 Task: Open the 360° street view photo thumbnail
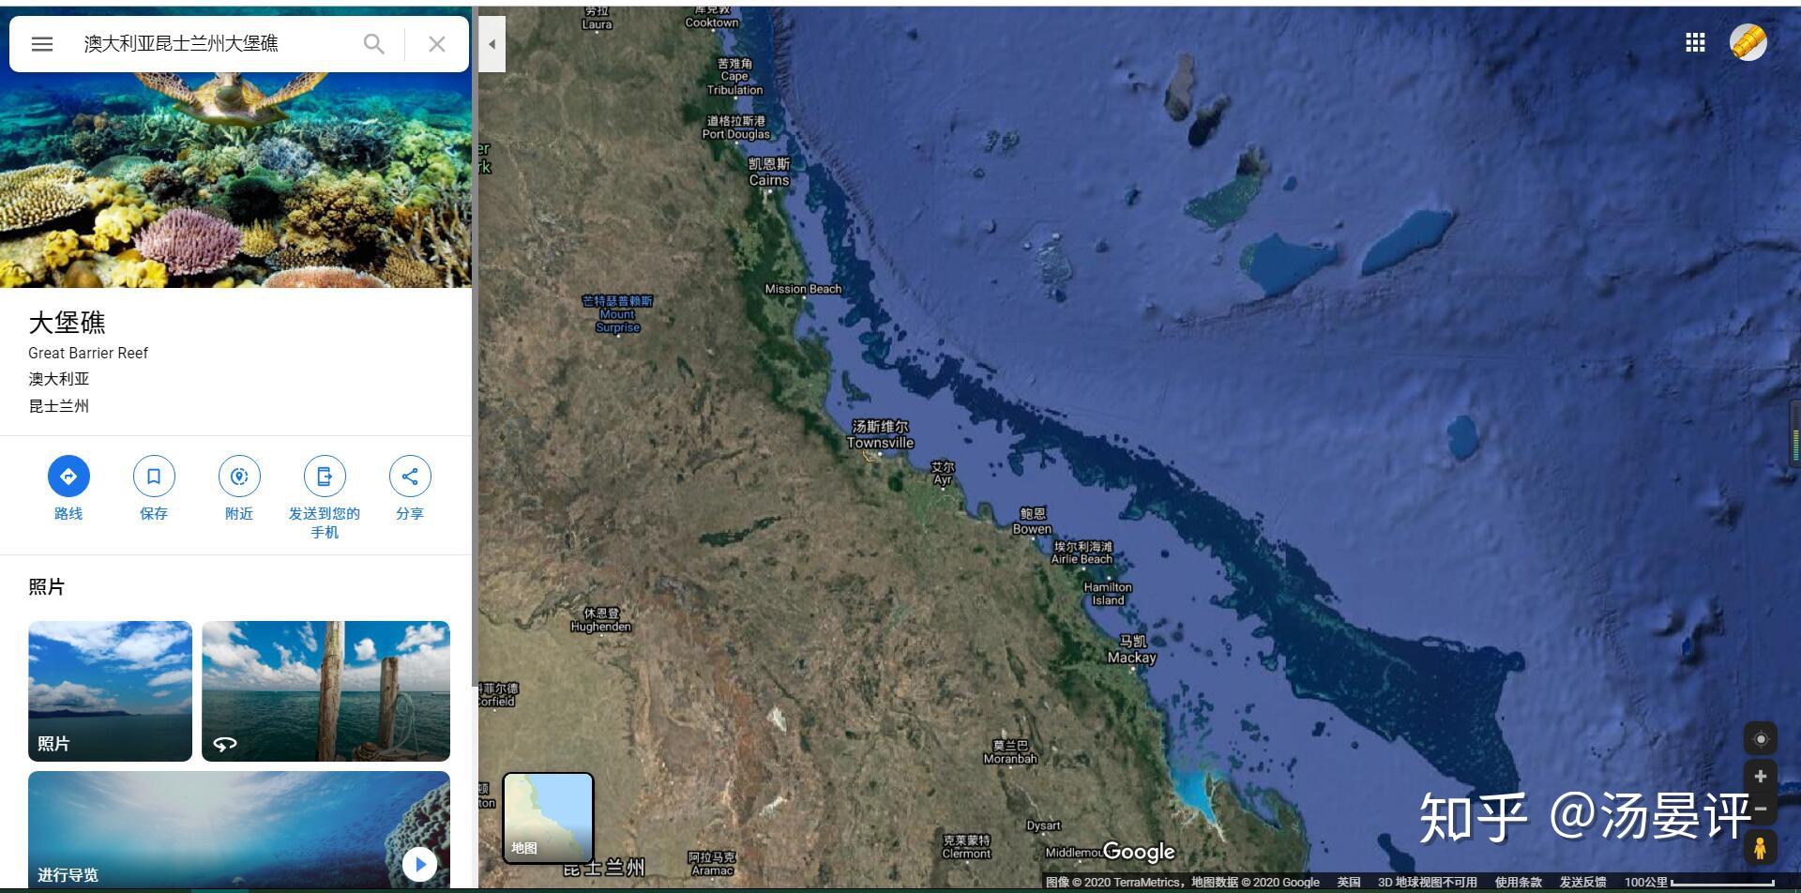tap(325, 690)
